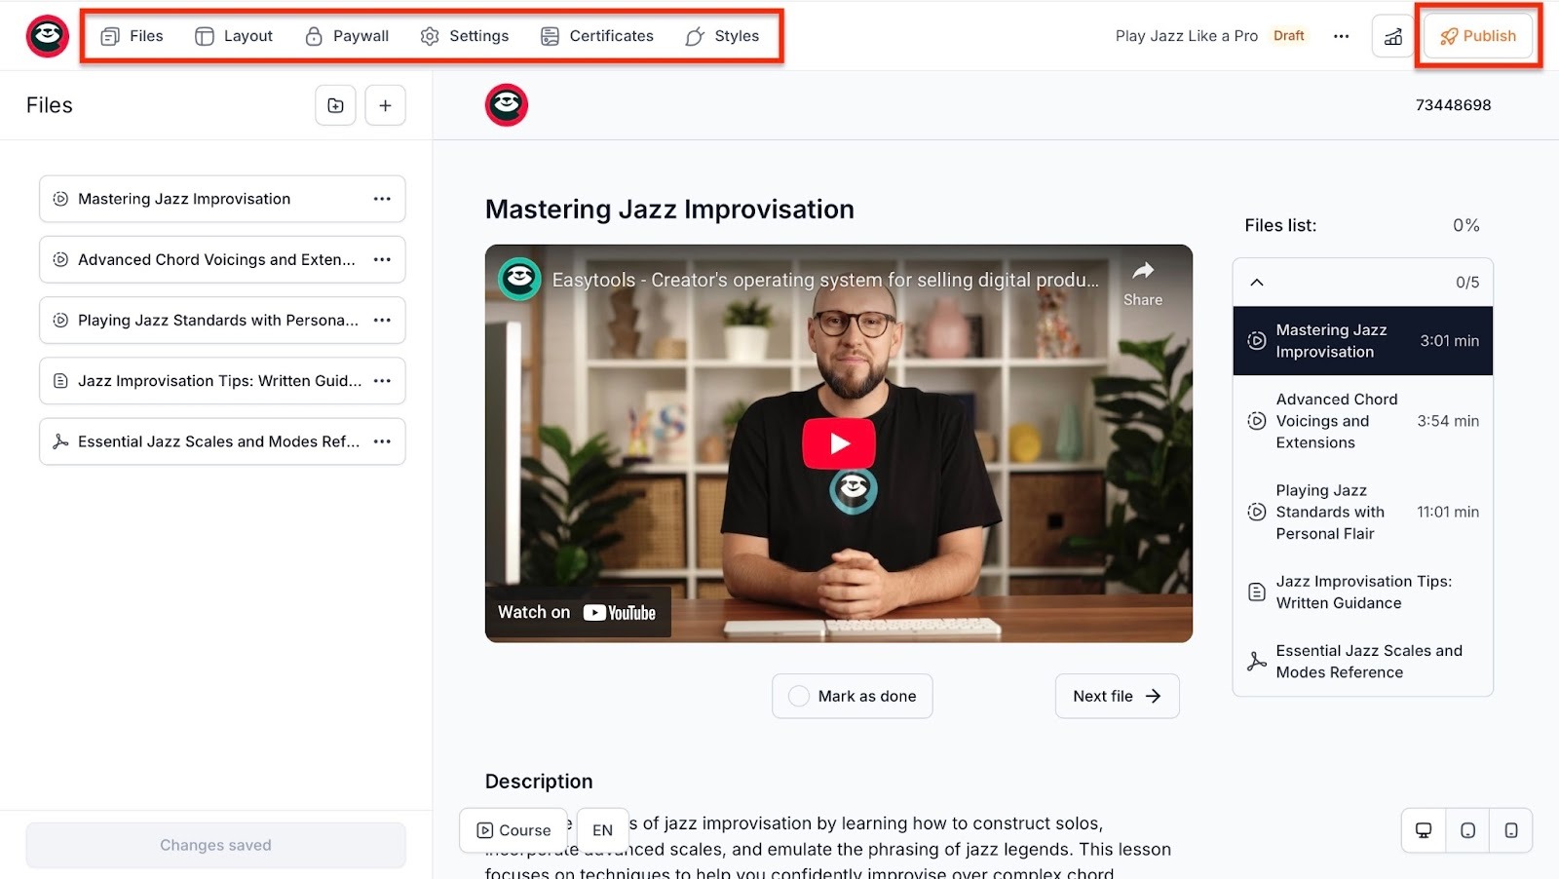Click the Course preview button
Image resolution: width=1559 pixels, height=879 pixels.
pos(513,830)
